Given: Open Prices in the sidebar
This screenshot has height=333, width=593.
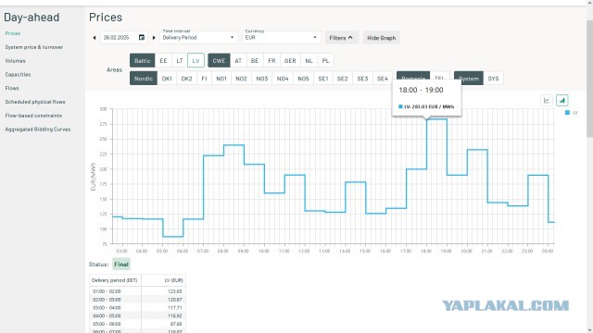Looking at the screenshot, I should click(x=13, y=33).
